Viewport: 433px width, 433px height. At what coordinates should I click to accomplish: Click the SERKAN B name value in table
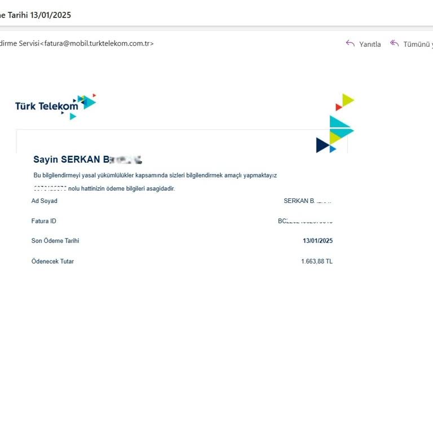point(307,201)
